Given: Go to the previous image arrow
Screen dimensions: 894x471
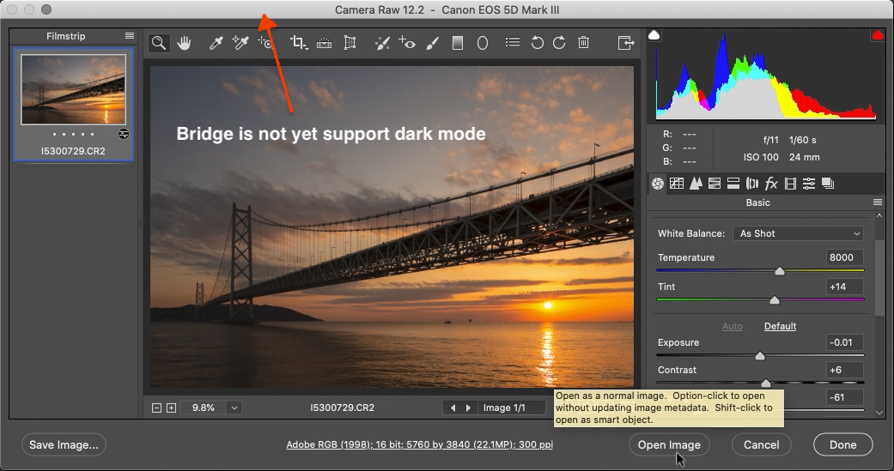Looking at the screenshot, I should click(x=453, y=408).
